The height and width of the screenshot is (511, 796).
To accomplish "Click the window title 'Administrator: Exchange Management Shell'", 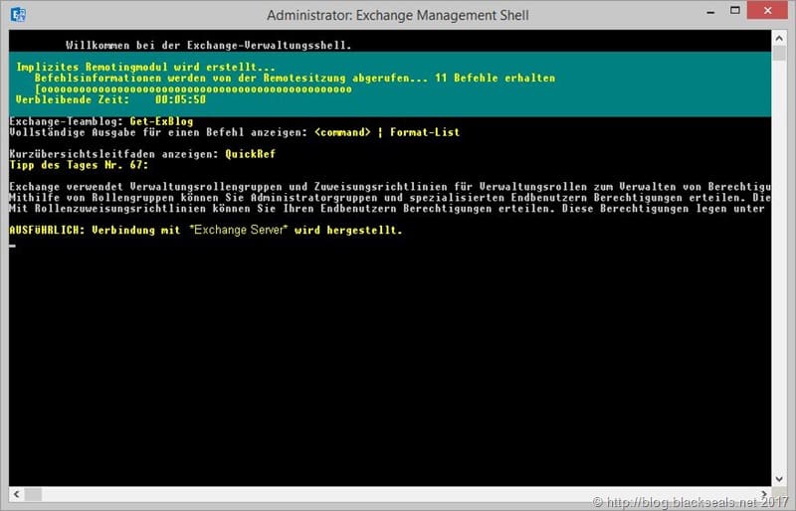I will tap(397, 15).
